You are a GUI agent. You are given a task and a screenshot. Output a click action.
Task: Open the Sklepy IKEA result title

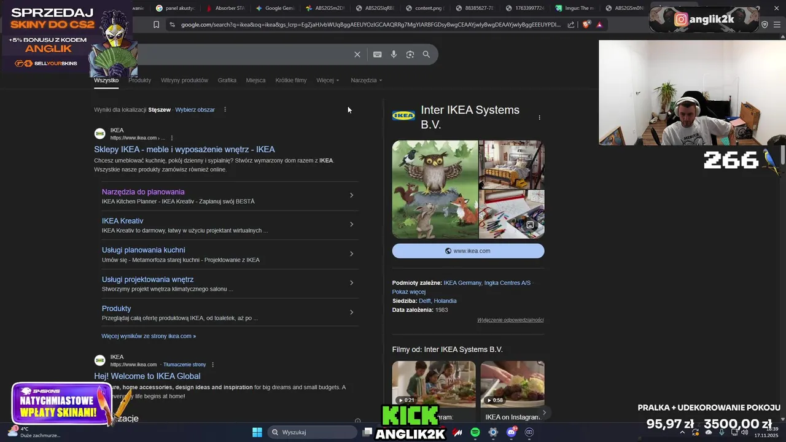[x=184, y=149]
